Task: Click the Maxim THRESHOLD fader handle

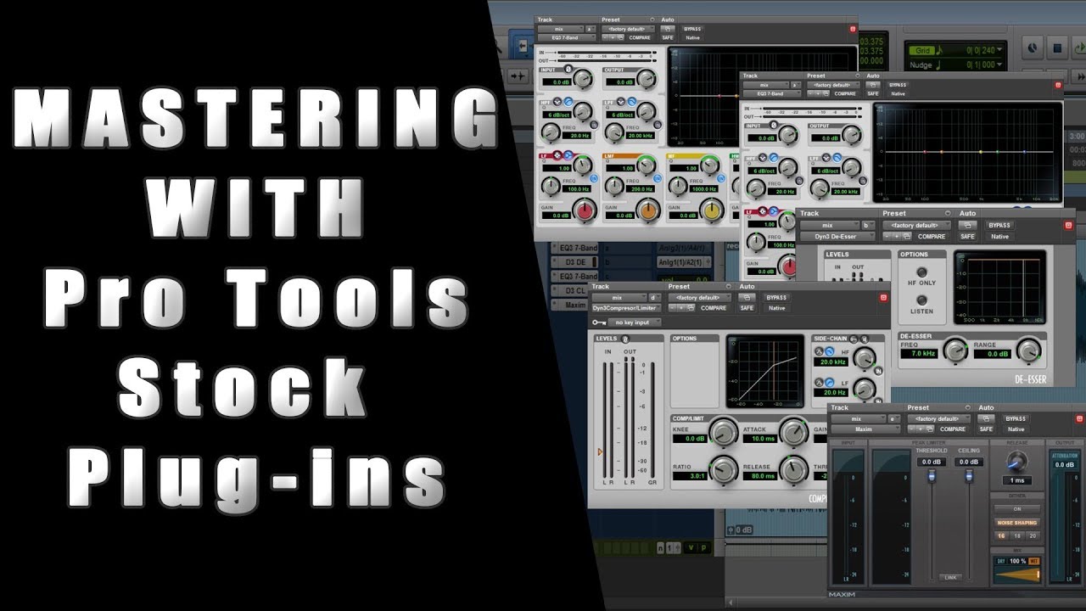Action: coord(932,477)
